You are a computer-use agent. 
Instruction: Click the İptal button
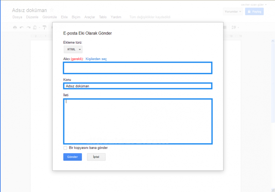(96, 157)
